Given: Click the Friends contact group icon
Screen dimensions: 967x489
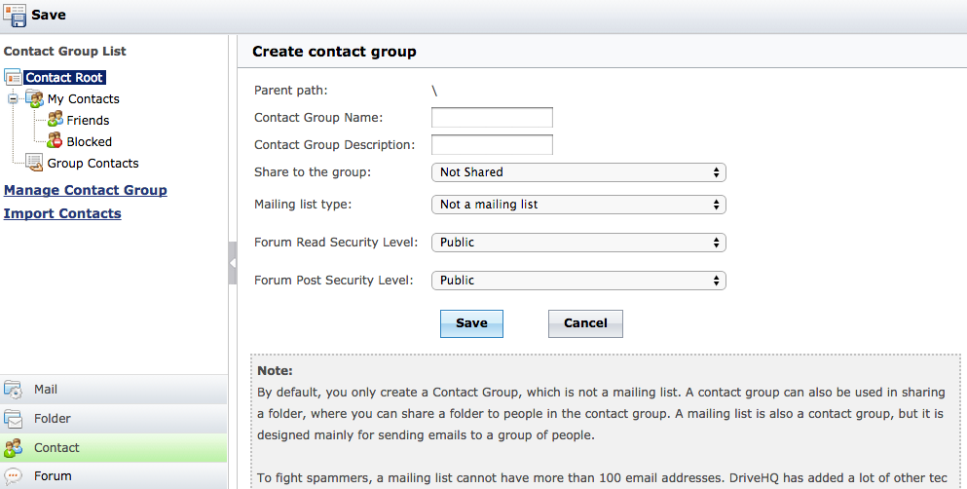Looking at the screenshot, I should pyautogui.click(x=55, y=120).
